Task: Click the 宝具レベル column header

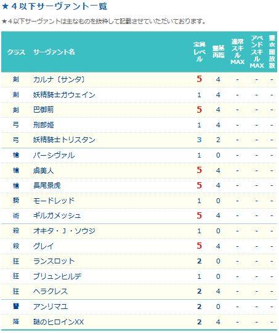Action: point(199,52)
